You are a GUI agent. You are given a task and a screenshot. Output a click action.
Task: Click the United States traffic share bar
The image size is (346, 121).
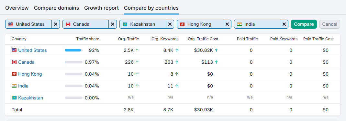click(x=73, y=50)
